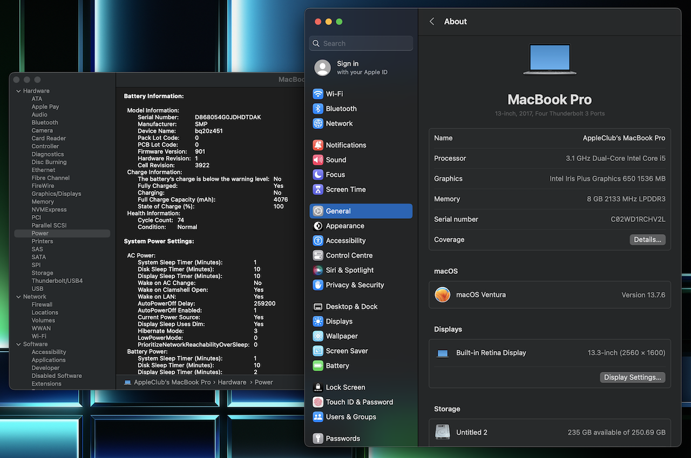Click the AppleClub's MacBook Pro name value
Image resolution: width=691 pixels, height=458 pixels.
624,138
